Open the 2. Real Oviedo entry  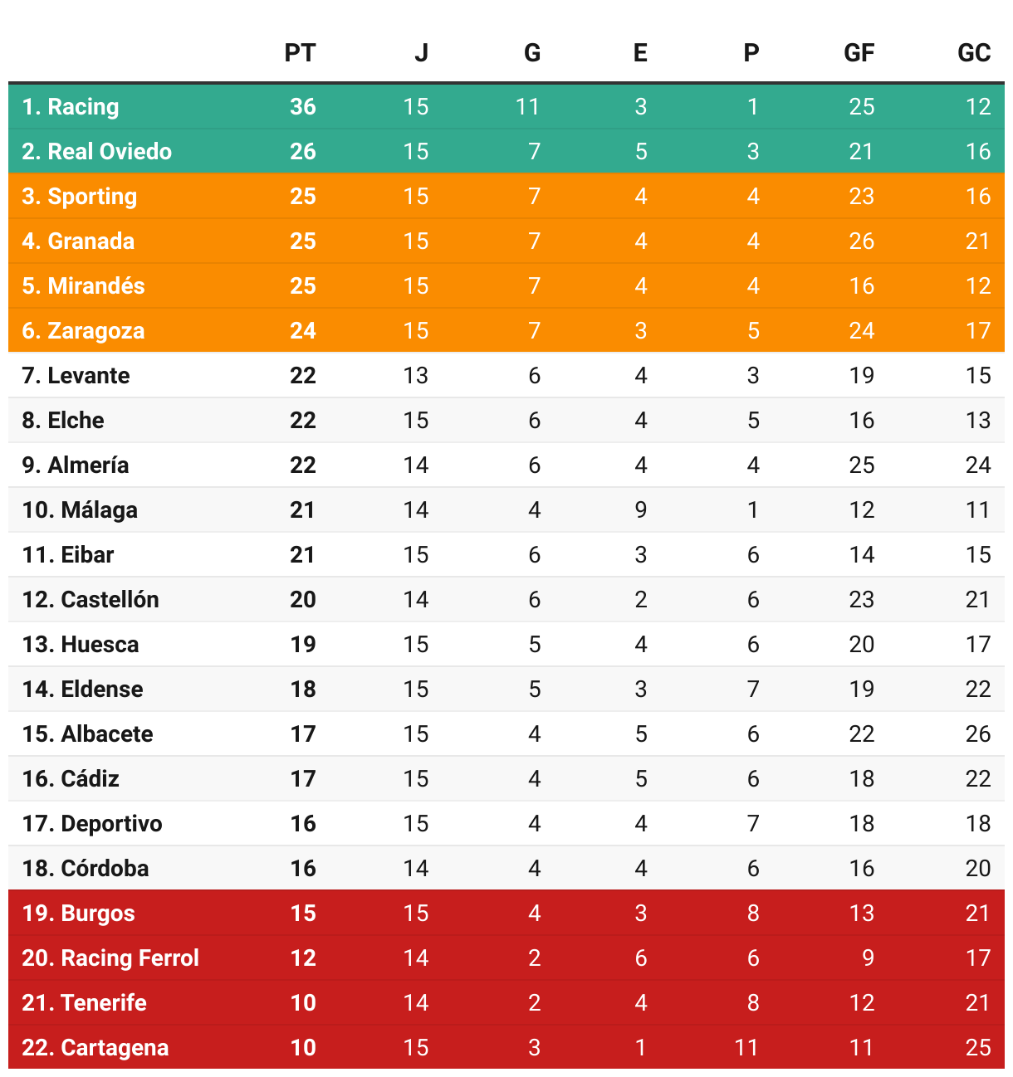pos(506,151)
